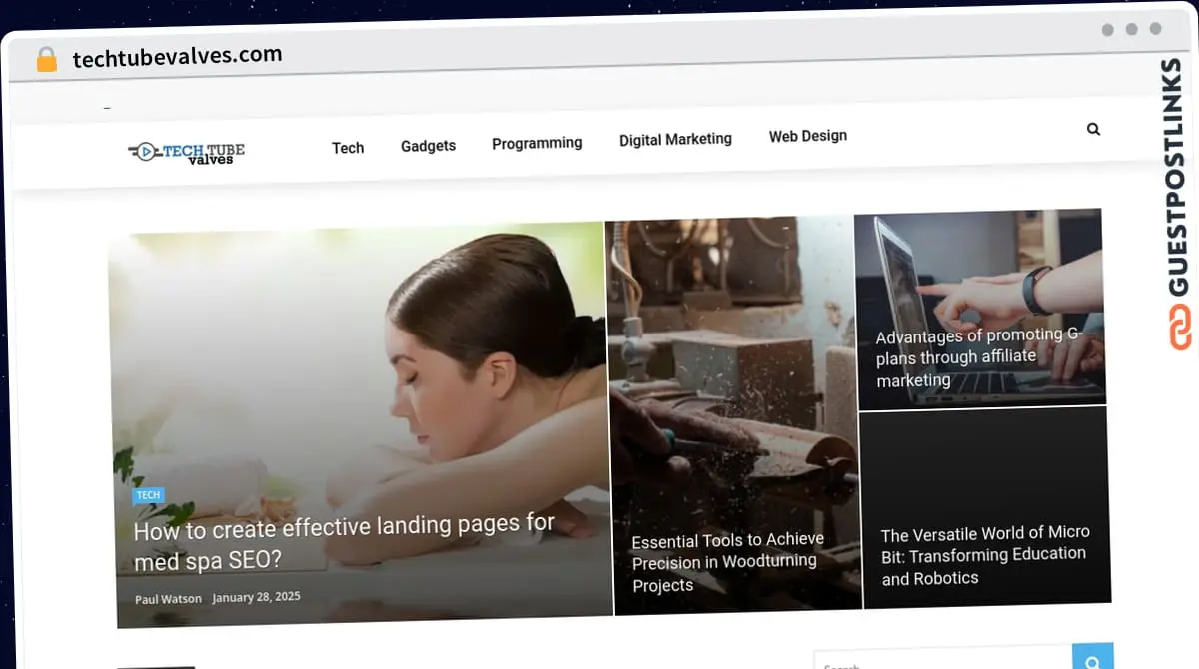Open the Tech menu item
1199x669 pixels.
tap(348, 148)
